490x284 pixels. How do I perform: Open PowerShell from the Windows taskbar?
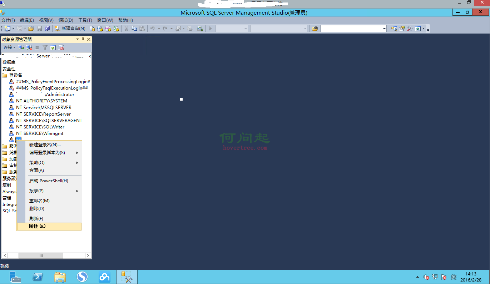click(38, 277)
